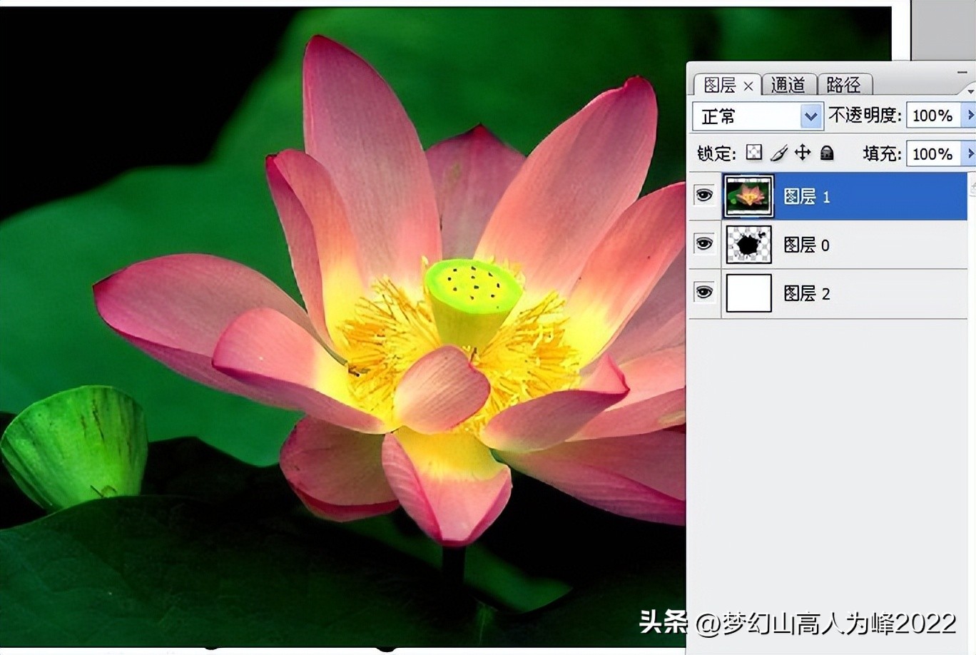The height and width of the screenshot is (655, 976).
Task: Lock all layer properties with padlock icon
Action: 826,152
